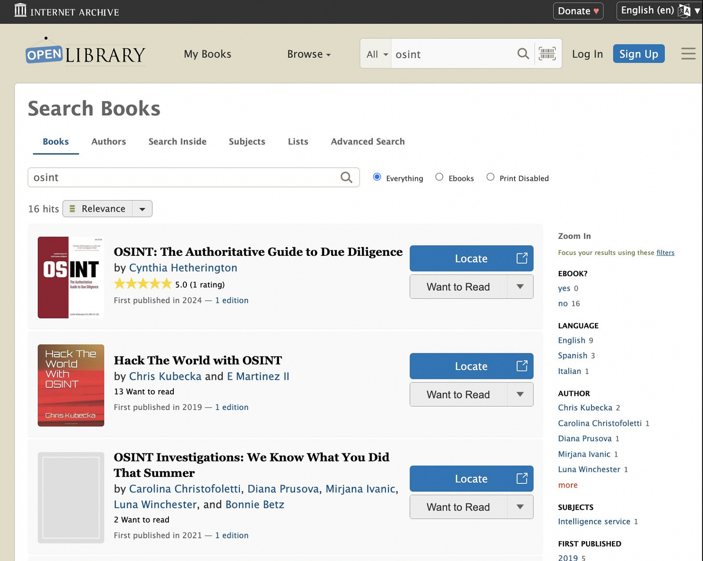Viewport: 703px width, 561px height.
Task: Open title OSINT: The Authoritative Guide to Due Diligence
Action: pyautogui.click(x=258, y=252)
